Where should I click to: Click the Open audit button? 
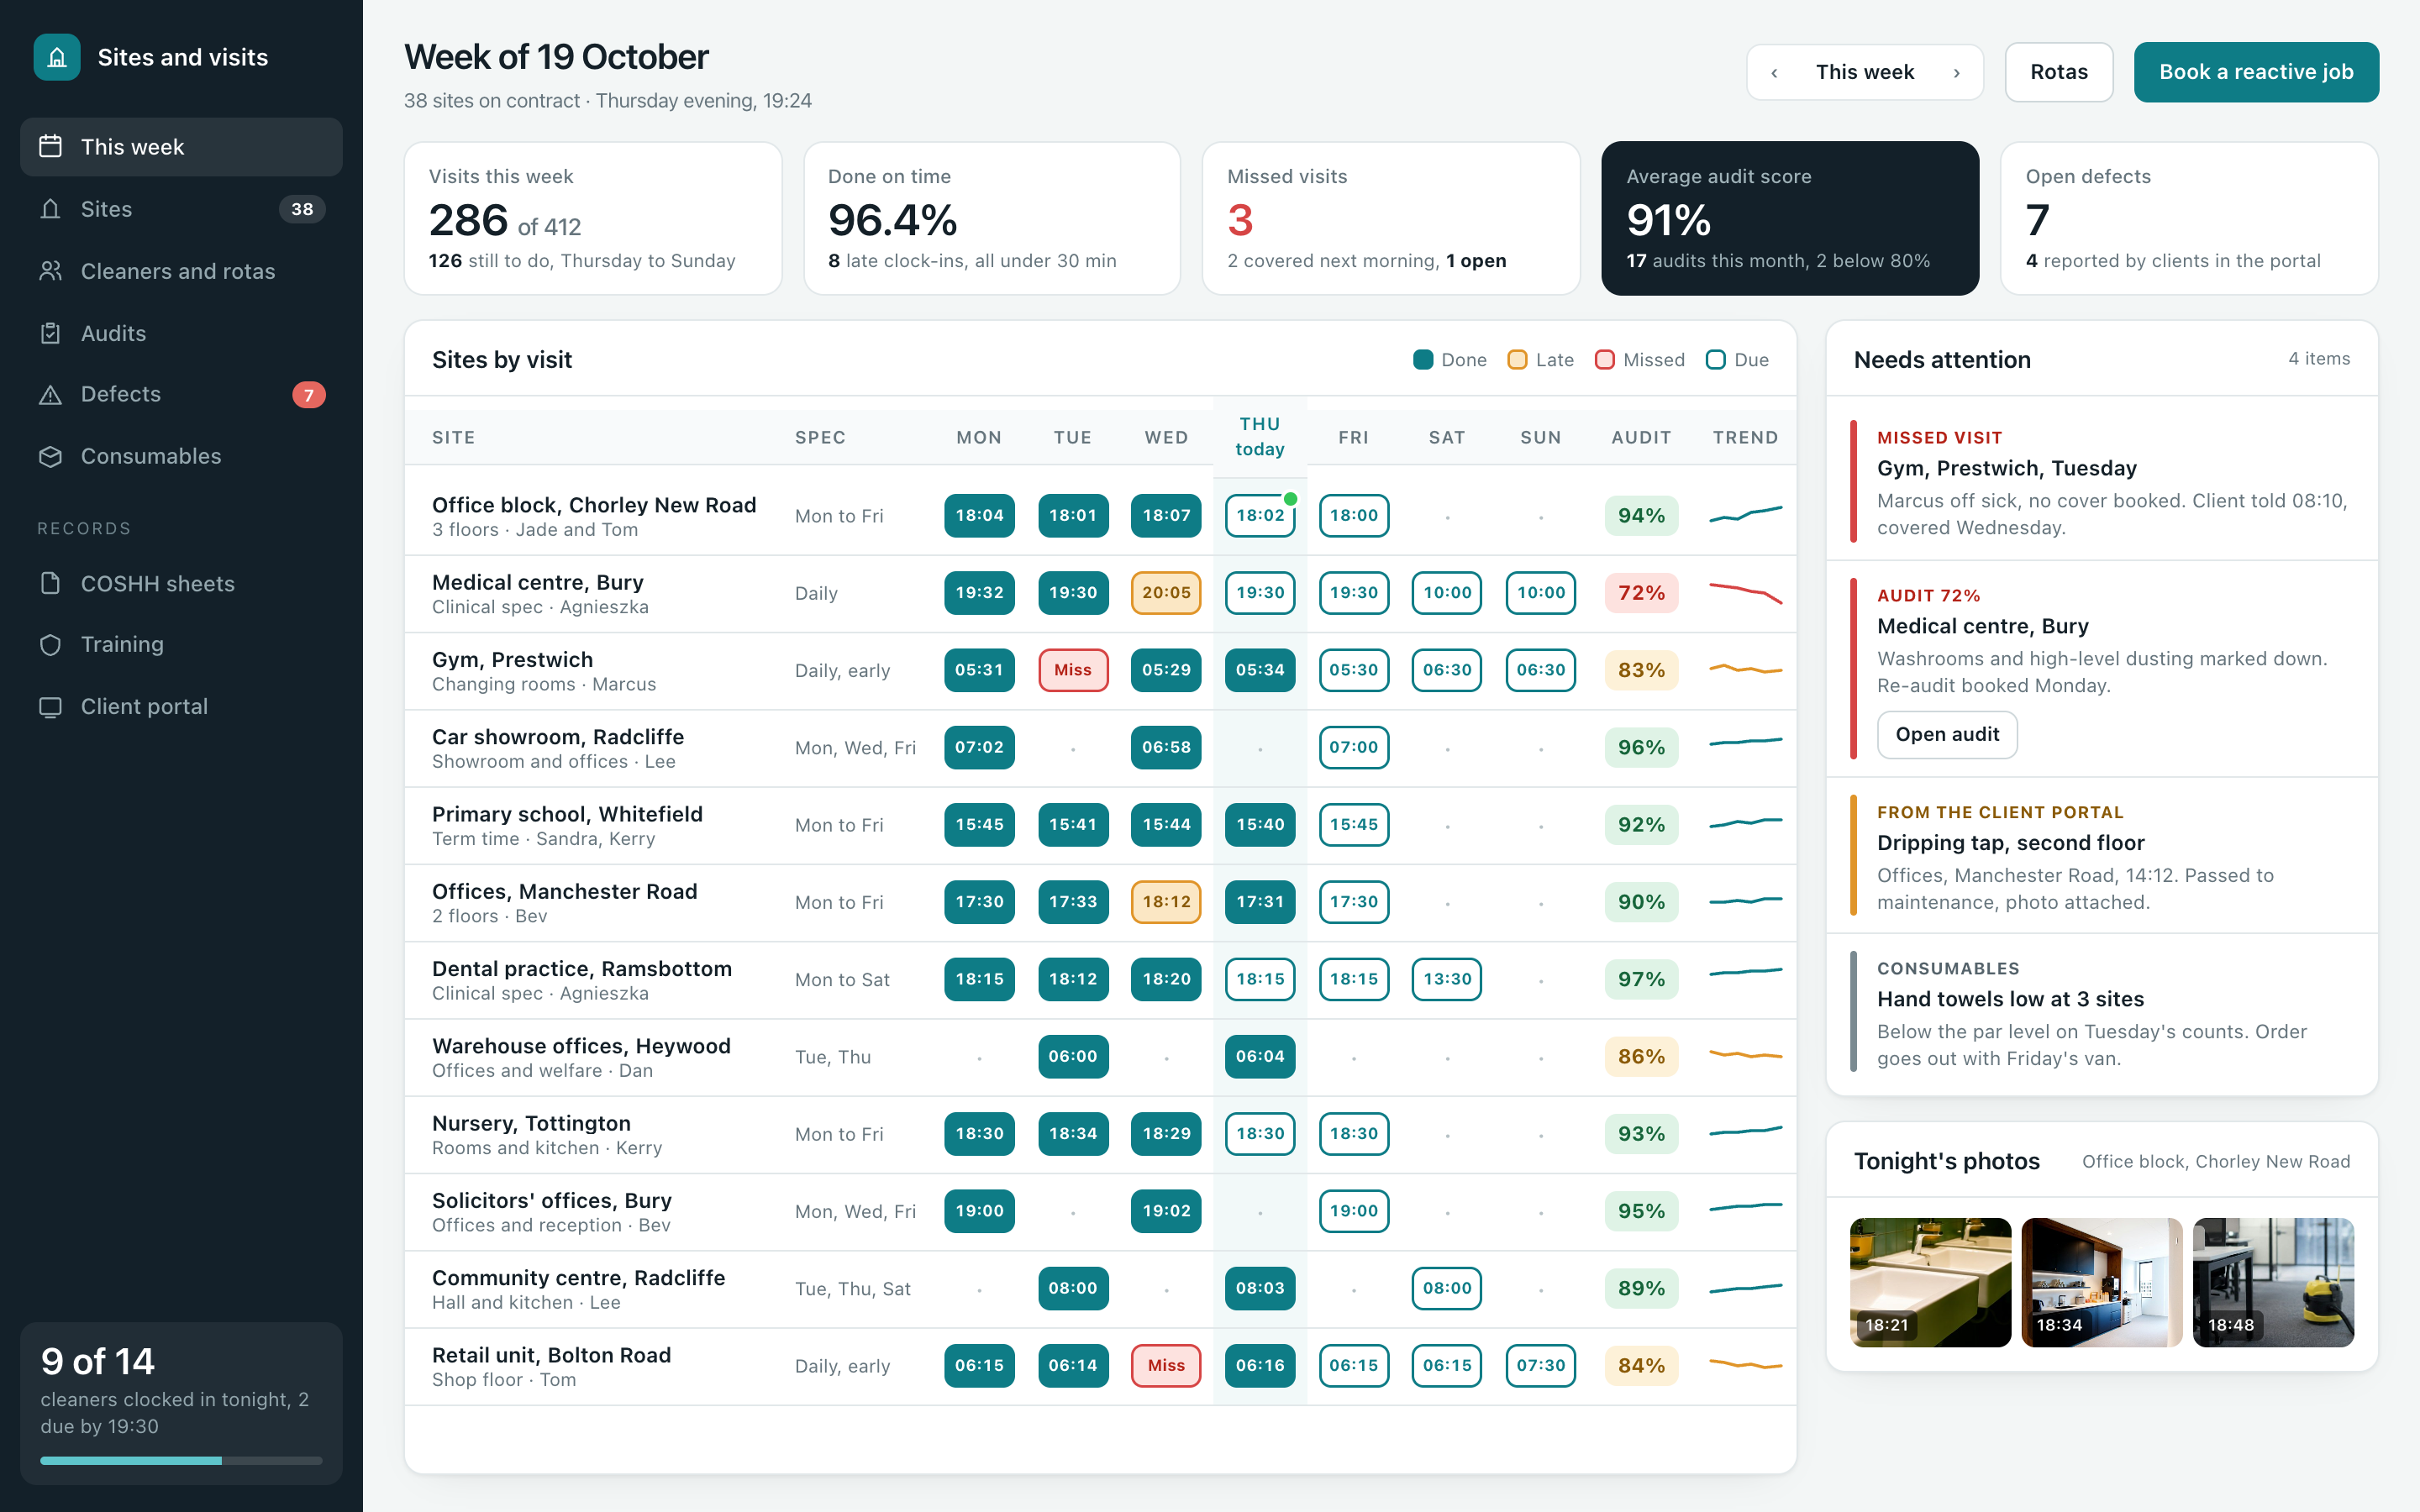point(1947,735)
